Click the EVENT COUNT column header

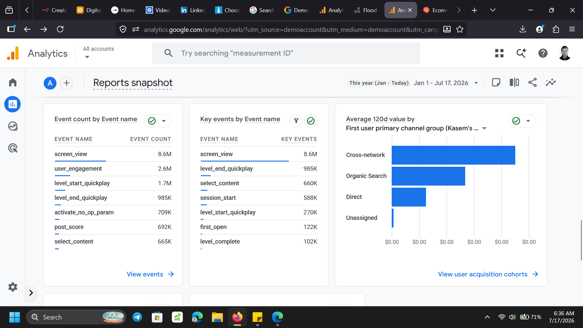(x=151, y=139)
